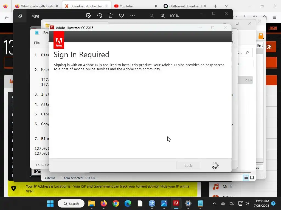This screenshot has width=281, height=210.
Task: Open Firefox hamburger application menu
Action: (x=274, y=17)
